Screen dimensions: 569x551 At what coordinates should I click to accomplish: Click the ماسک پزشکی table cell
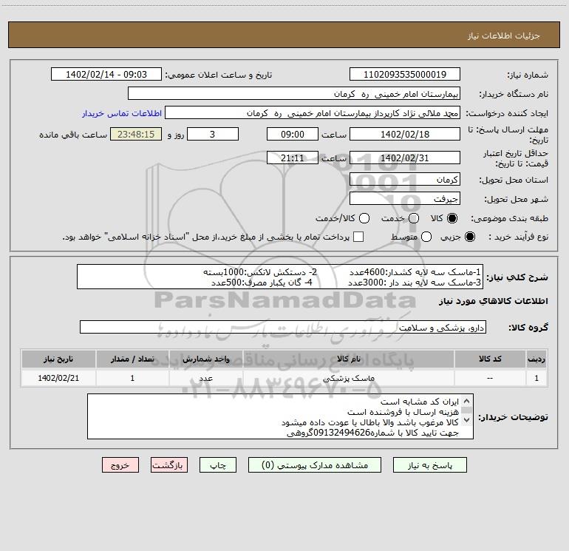[348, 378]
